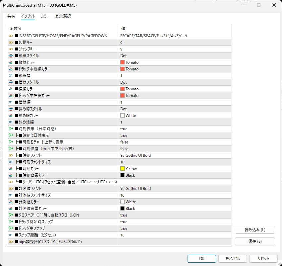Click the empty pips調整 value field
Screen dimensions: 282x266
[x=175, y=242]
